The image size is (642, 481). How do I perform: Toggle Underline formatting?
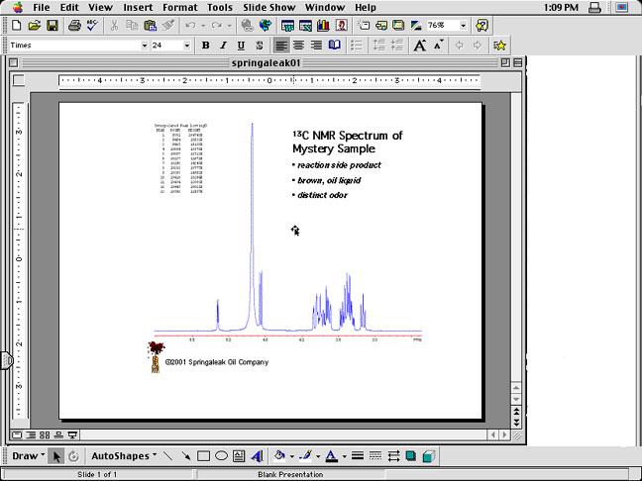click(241, 46)
